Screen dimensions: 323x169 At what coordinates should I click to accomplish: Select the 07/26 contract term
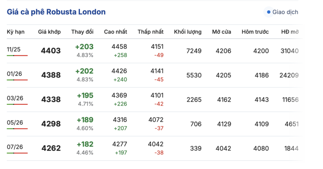(x=14, y=146)
